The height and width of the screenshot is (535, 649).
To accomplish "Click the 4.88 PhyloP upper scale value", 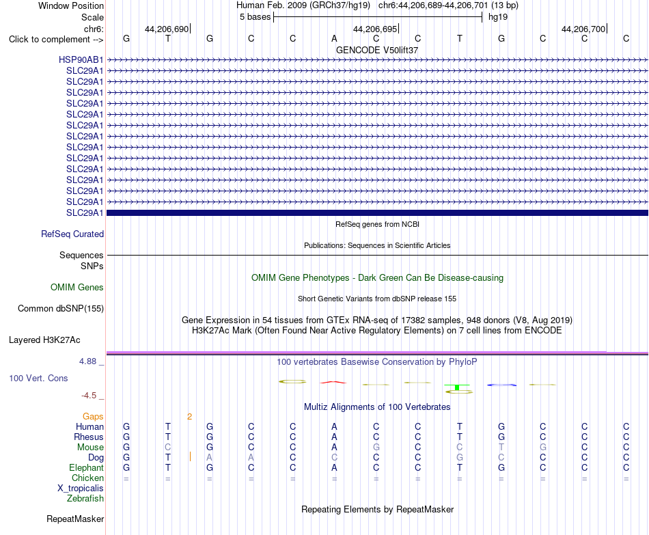I will pyautogui.click(x=87, y=361).
